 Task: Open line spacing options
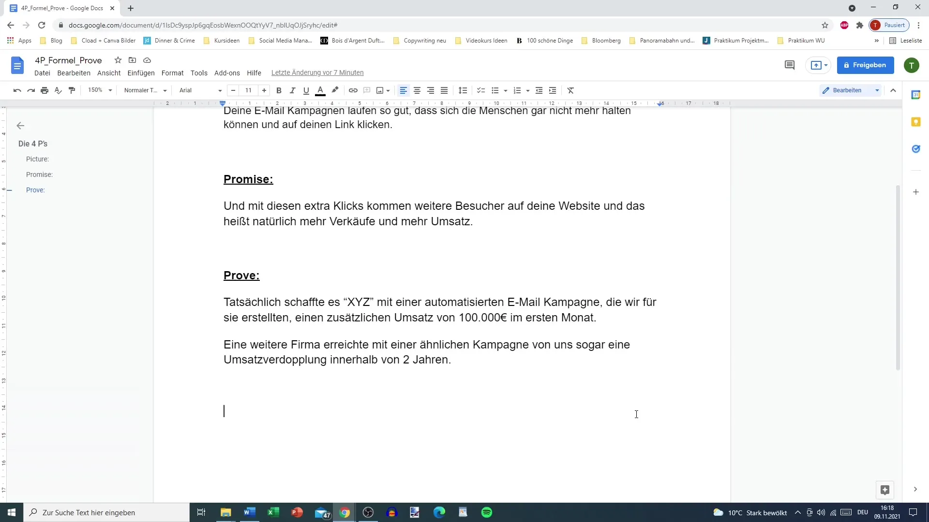tap(463, 90)
